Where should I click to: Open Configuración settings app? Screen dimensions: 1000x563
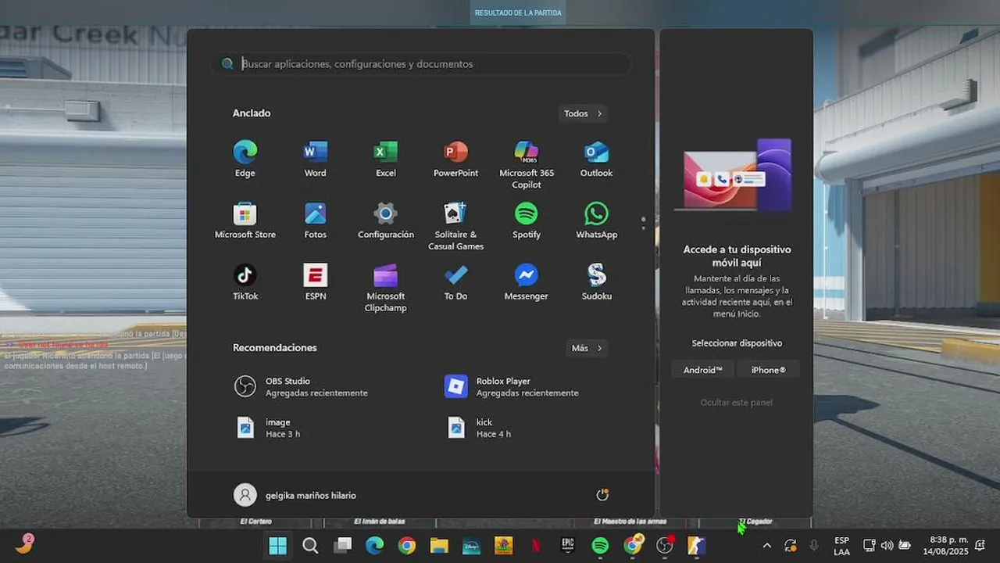tap(386, 221)
